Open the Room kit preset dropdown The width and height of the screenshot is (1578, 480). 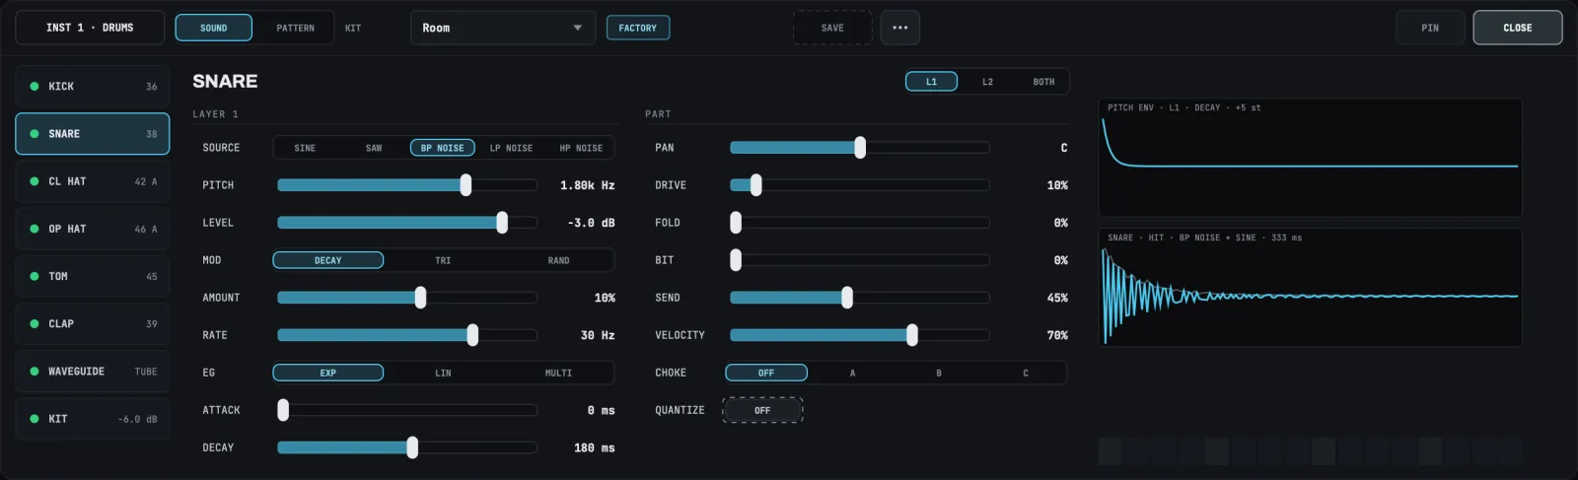(x=503, y=28)
